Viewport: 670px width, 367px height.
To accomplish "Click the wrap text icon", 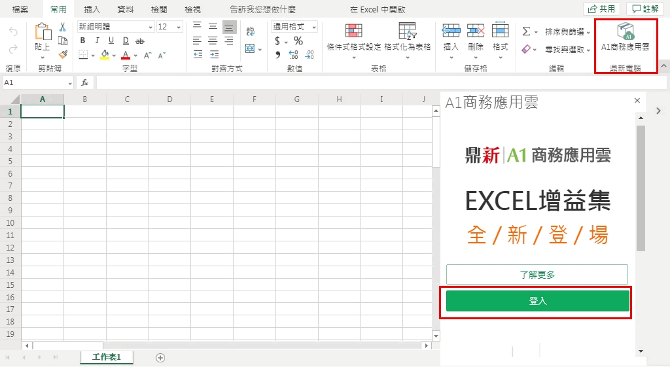I will tap(251, 31).
